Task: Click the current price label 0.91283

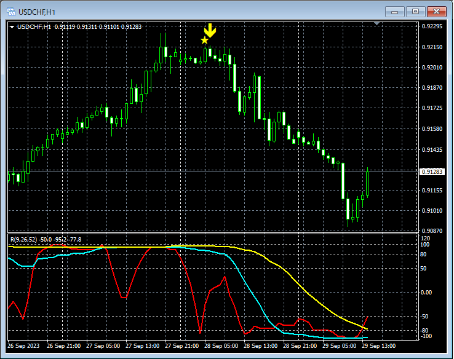Action: 432,172
